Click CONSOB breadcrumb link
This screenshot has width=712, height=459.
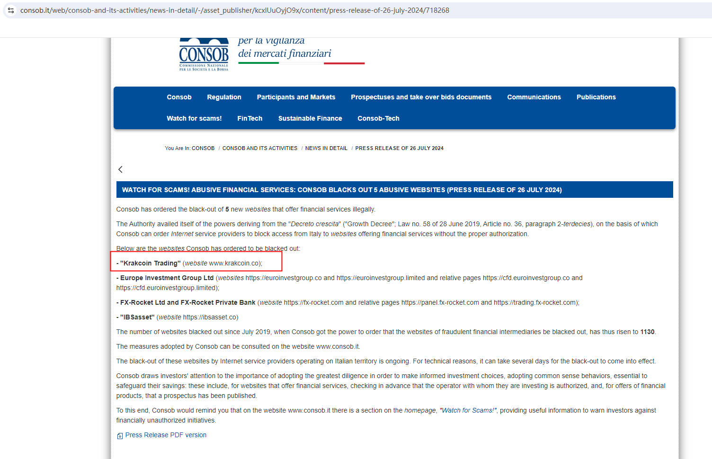point(203,148)
